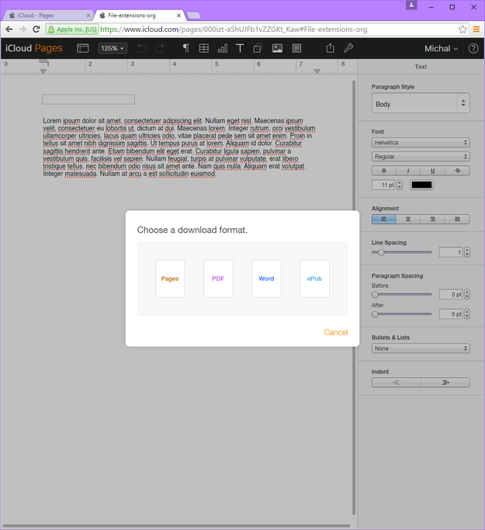
Task: Toggle Underline formatting button
Action: point(432,171)
